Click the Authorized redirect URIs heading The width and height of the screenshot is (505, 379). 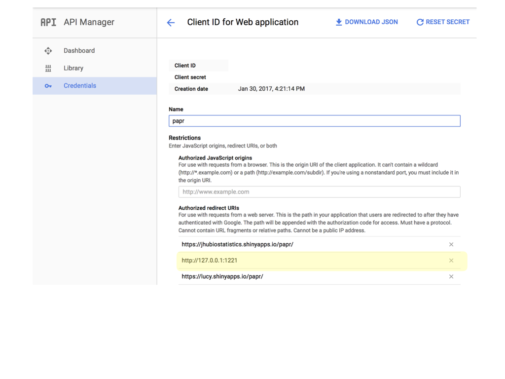click(x=209, y=208)
